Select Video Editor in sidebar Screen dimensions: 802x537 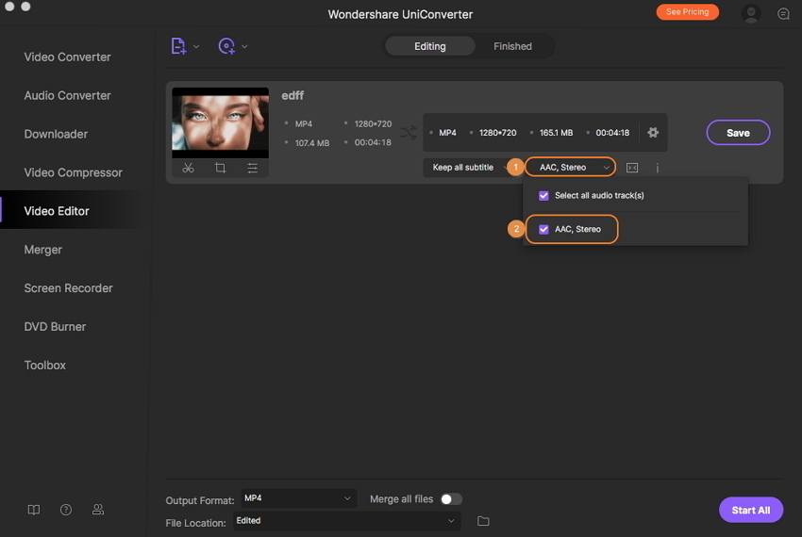(x=57, y=211)
